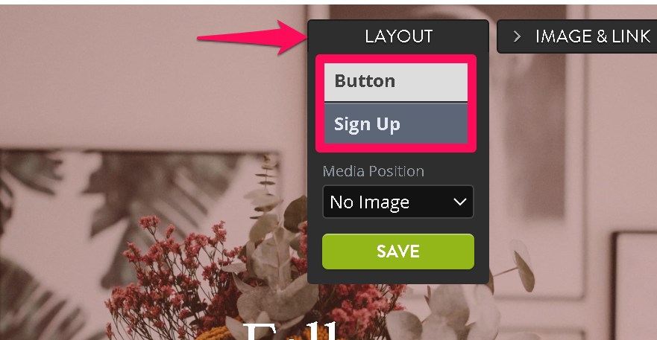Viewport: 657px width, 340px height.
Task: Open the LAYOUT tab
Action: click(398, 36)
